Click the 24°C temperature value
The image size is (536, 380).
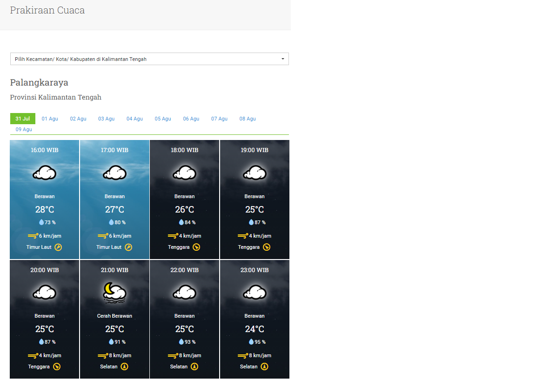(255, 329)
